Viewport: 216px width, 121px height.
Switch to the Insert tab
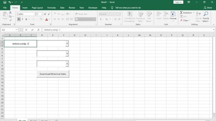pos(25,8)
